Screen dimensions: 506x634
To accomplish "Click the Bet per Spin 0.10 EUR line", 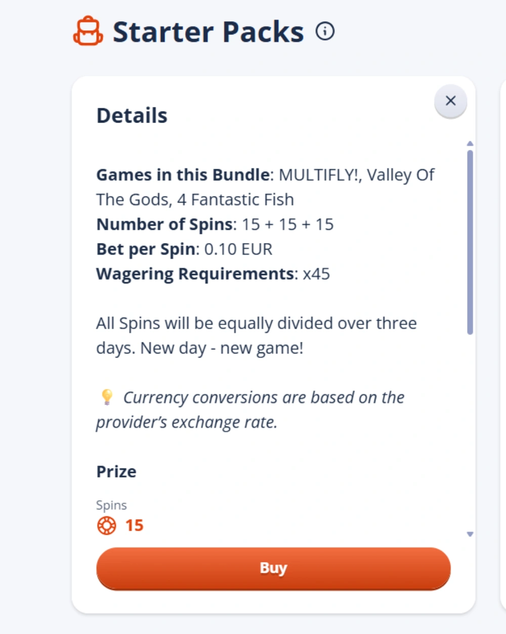I will [x=185, y=249].
